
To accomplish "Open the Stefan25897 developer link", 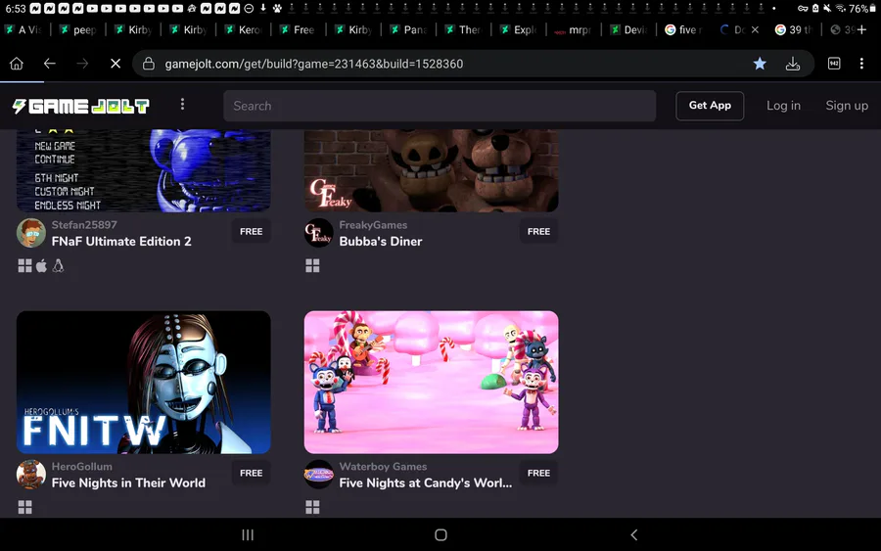I will click(84, 225).
